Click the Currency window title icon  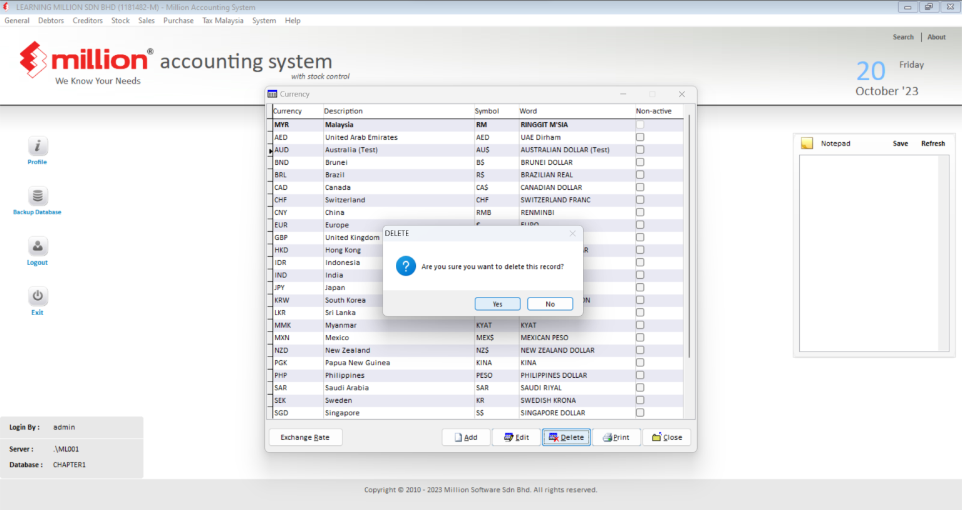[x=272, y=94]
